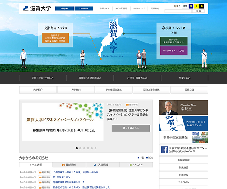Click the 大津キャンパス heading
The width and height of the screenshot is (227, 189).
(56, 28)
